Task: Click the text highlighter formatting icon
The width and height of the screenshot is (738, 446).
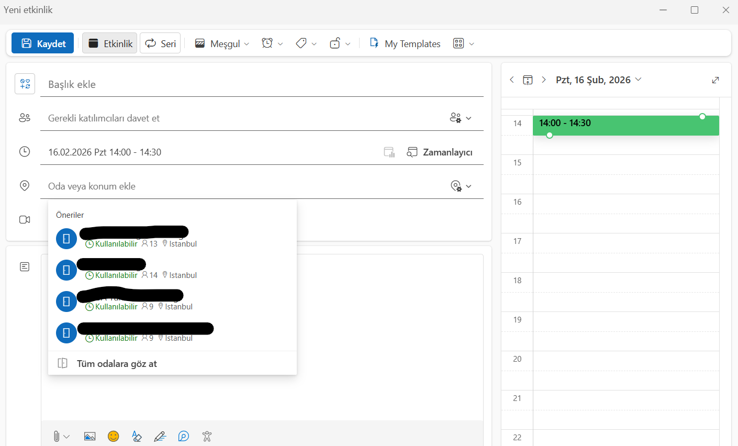Action: click(x=137, y=436)
